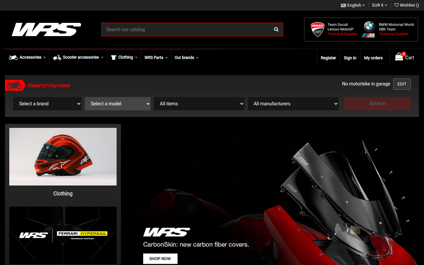The image size is (424, 265).
Task: Click the No motorbike in garage text
Action: (366, 84)
